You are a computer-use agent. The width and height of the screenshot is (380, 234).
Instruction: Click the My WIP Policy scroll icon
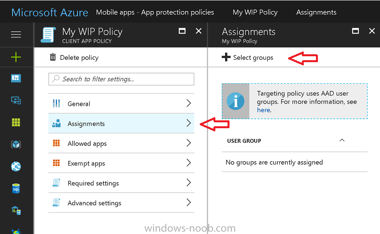coord(48,35)
